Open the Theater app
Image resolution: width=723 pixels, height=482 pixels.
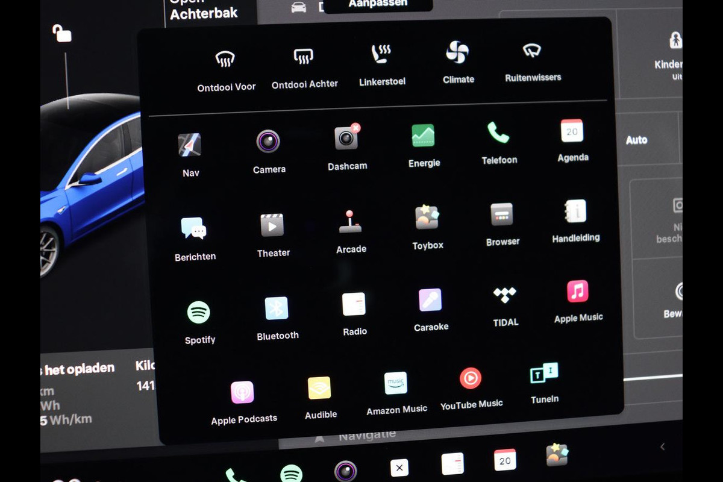272,226
